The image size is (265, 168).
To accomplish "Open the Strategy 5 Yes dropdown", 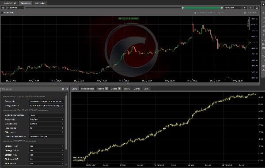I will pyautogui.click(x=46, y=163).
